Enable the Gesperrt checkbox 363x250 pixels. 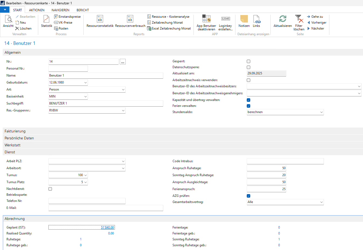248,61
